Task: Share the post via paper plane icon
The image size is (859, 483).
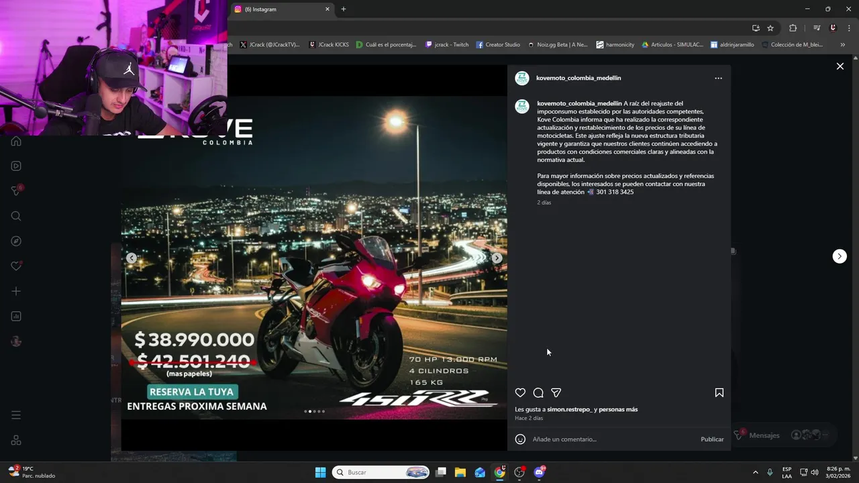Action: pyautogui.click(x=556, y=393)
